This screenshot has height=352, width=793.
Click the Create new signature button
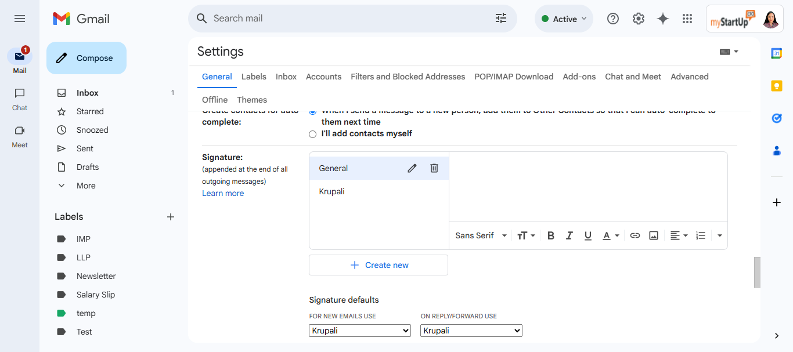tap(379, 265)
